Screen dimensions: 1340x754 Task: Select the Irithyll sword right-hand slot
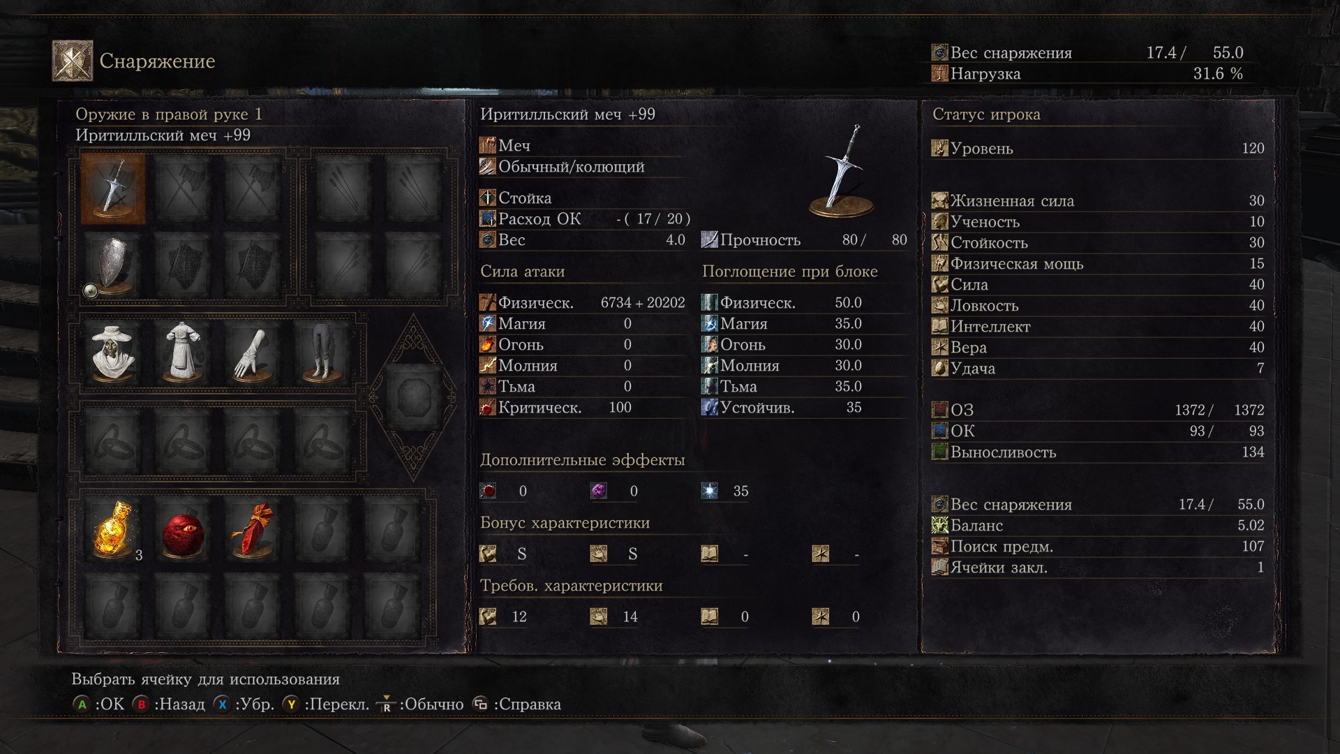pos(113,188)
